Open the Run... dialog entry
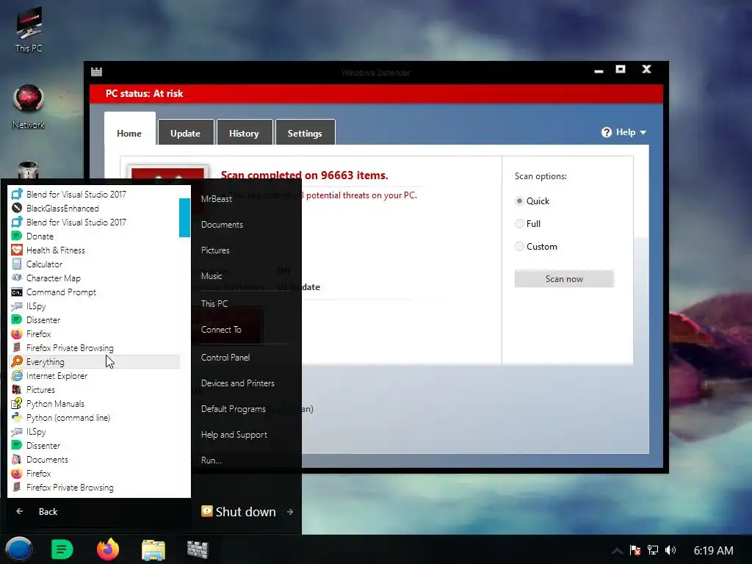752x564 pixels. [211, 460]
